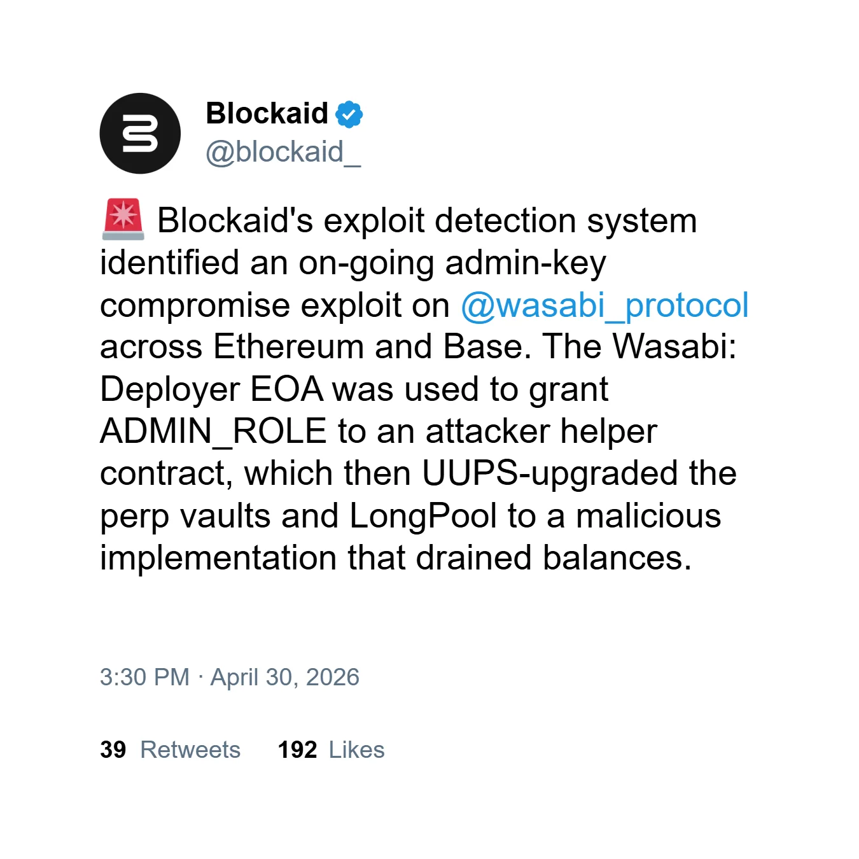View the Likes label list
This screenshot has width=859, height=859.
[x=356, y=750]
